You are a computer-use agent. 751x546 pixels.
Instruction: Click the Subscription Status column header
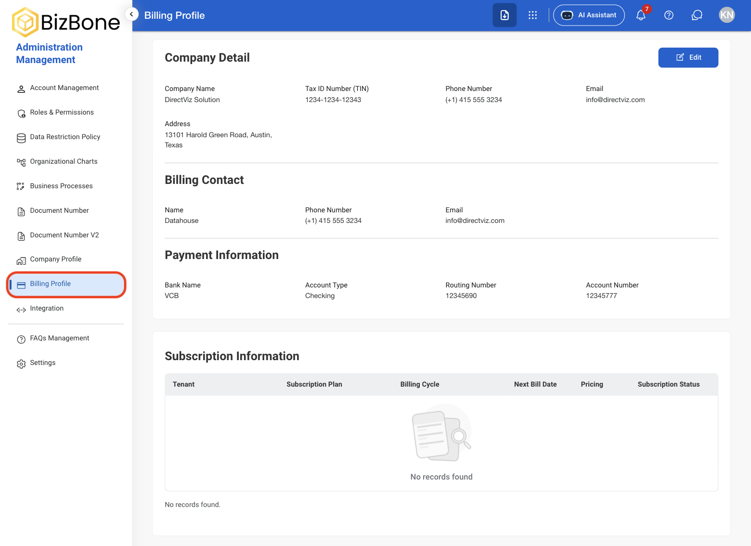tap(669, 384)
